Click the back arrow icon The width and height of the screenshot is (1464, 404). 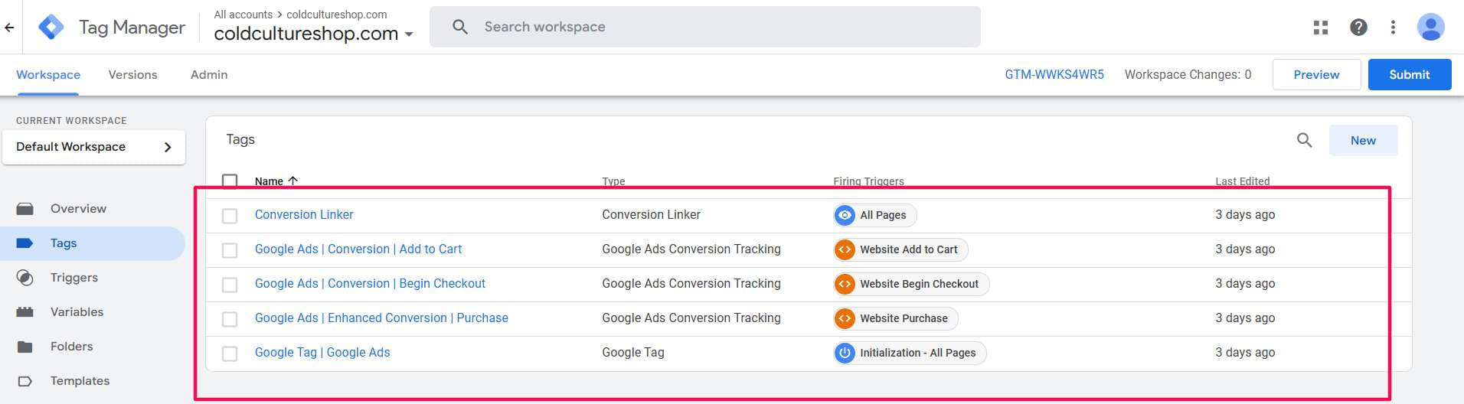coord(9,28)
